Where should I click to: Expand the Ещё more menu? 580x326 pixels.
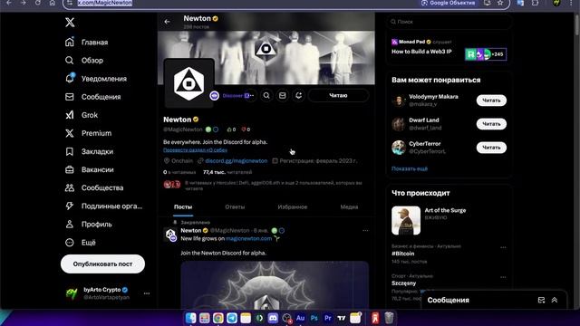pos(81,243)
